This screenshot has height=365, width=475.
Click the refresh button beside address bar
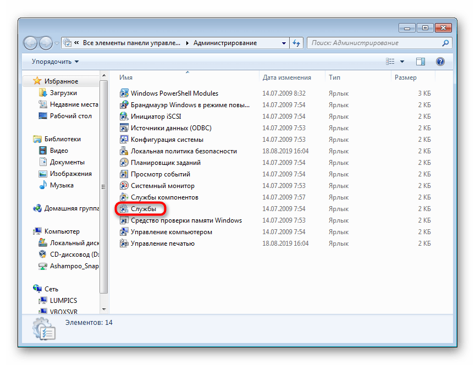[x=297, y=43]
